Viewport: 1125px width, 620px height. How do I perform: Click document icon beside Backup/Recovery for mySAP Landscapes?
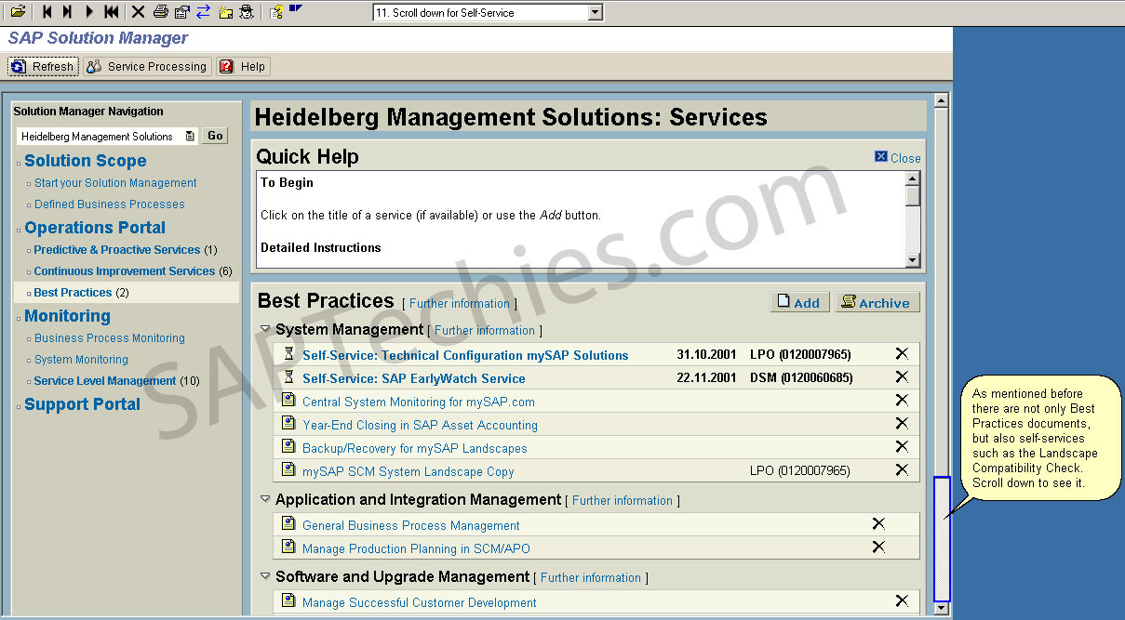pyautogui.click(x=288, y=447)
